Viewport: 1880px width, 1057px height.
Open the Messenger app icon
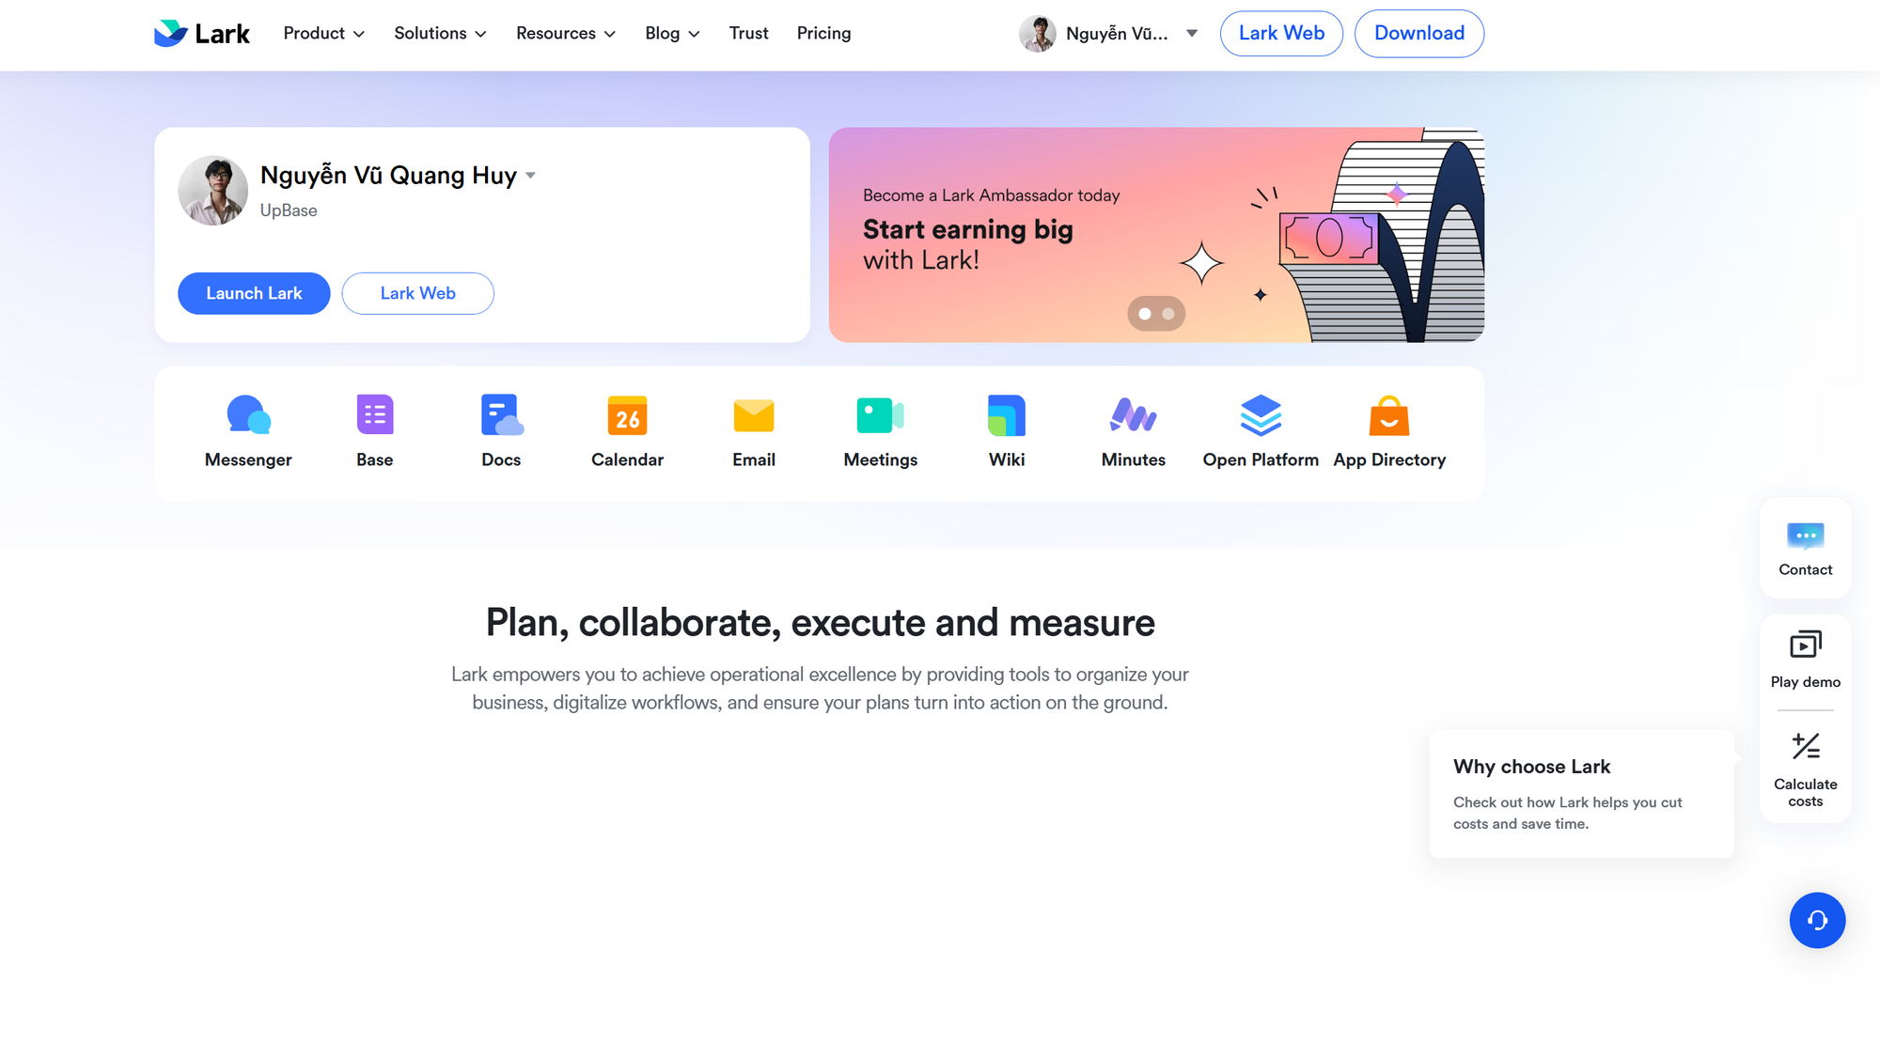(247, 414)
